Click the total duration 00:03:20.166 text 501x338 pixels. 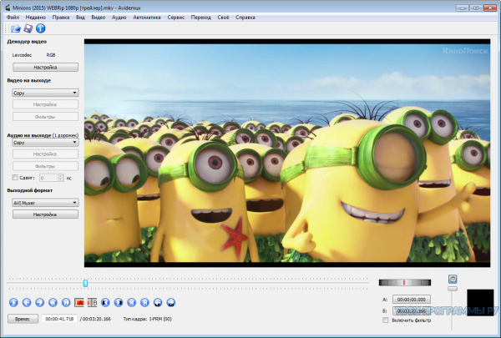(x=95, y=319)
